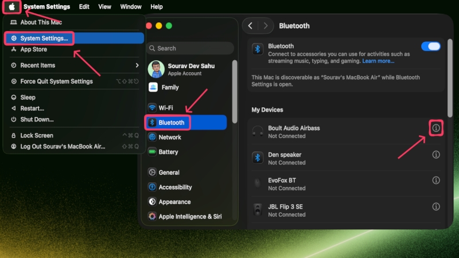The image size is (459, 258).
Task: Show info for Den speaker
Action: click(436, 154)
